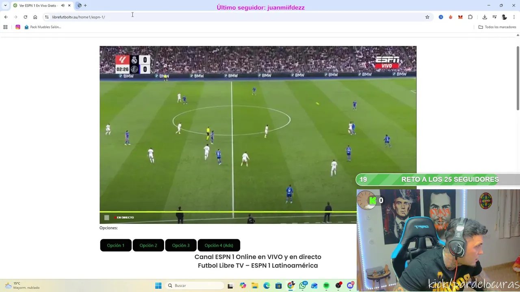Click the flame extension icon
This screenshot has width=520, height=292.
tap(451, 17)
